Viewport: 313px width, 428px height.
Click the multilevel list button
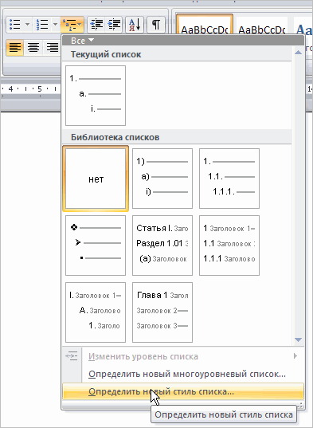tap(72, 25)
